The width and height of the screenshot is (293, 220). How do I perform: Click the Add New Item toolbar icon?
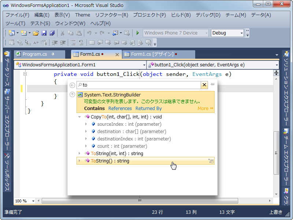(24, 33)
